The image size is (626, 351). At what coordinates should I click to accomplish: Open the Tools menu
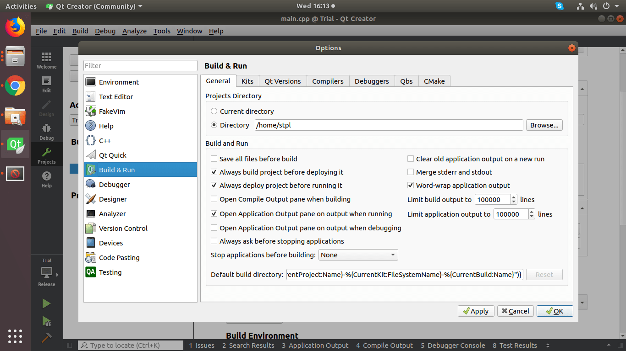pos(161,31)
